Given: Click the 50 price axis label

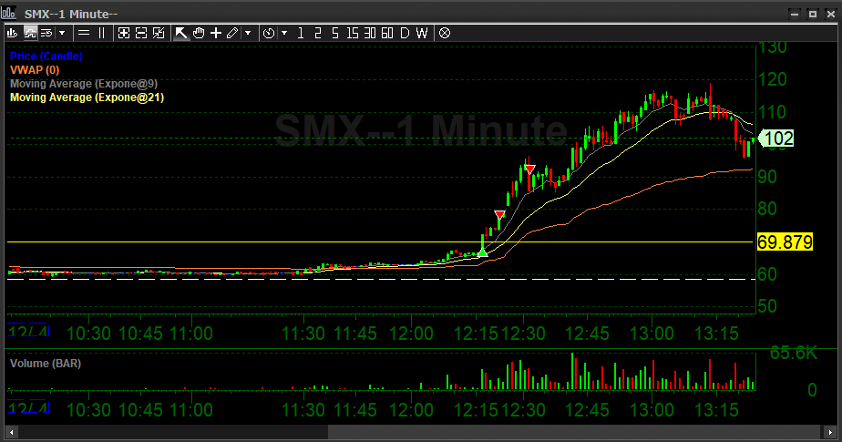Looking at the screenshot, I should coord(767,306).
